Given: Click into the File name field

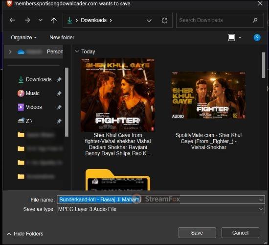Looking at the screenshot, I should pos(161,199).
